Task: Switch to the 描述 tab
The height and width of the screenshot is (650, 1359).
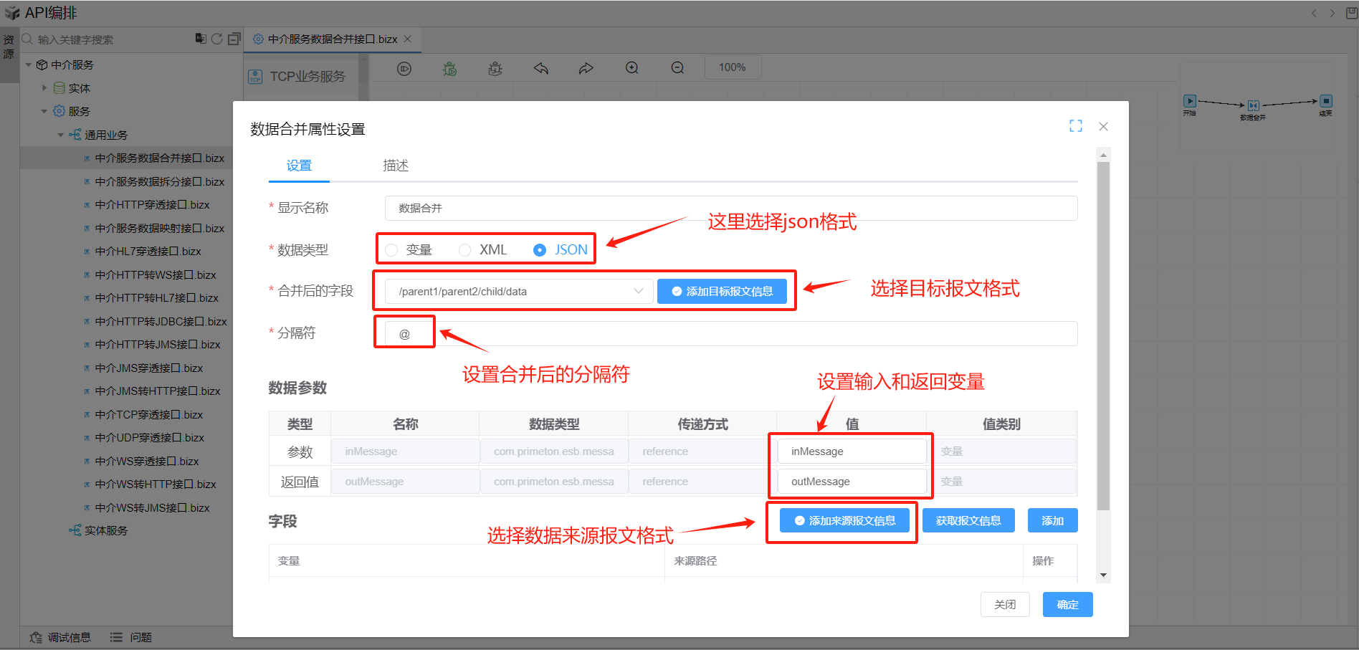Action: tap(395, 166)
